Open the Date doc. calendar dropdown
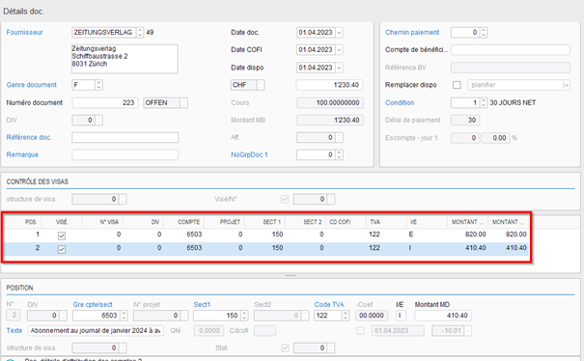Image resolution: width=584 pixels, height=361 pixels. coord(339,33)
